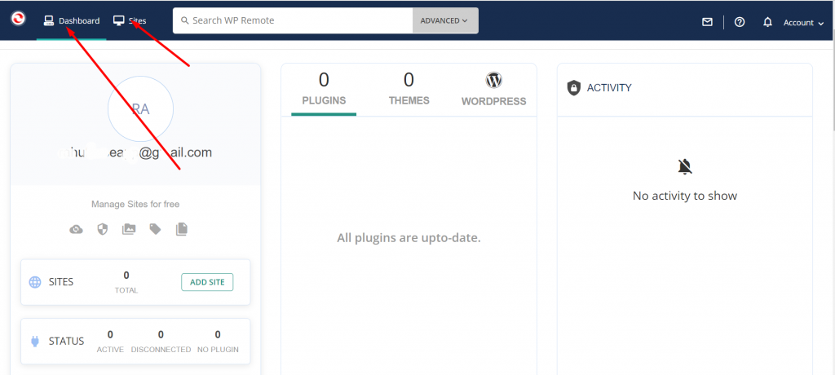
Task: Click the DISCONNECTED status count
Action: [x=161, y=341]
